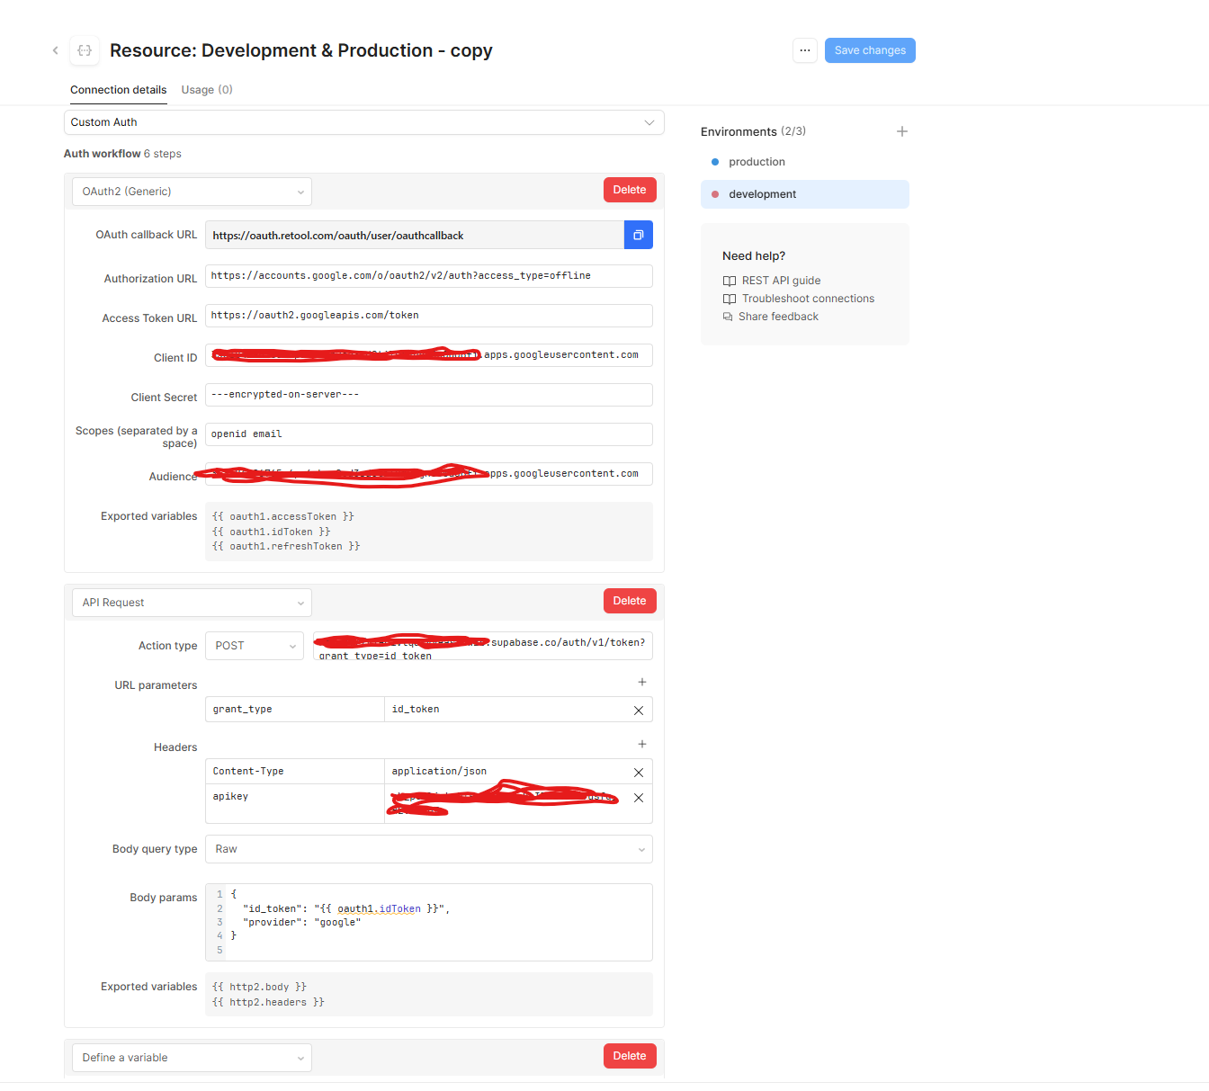Open the three-dots more options menu

click(x=804, y=50)
